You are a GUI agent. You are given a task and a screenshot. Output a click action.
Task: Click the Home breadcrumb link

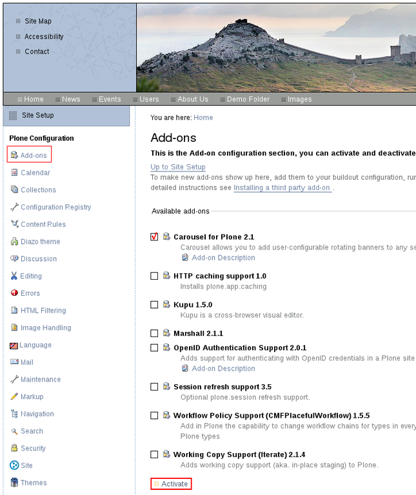click(203, 117)
